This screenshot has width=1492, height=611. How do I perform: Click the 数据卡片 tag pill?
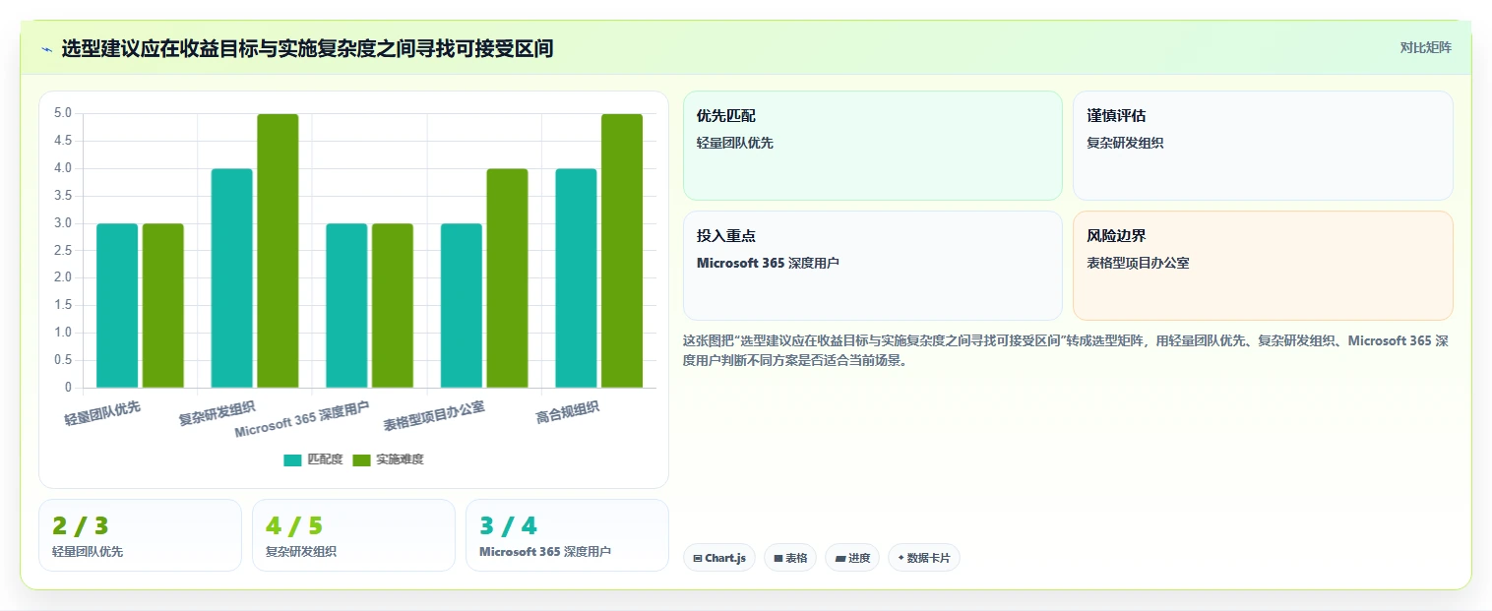(x=923, y=558)
